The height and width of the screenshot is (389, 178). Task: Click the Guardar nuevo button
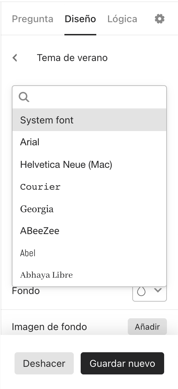point(122,363)
